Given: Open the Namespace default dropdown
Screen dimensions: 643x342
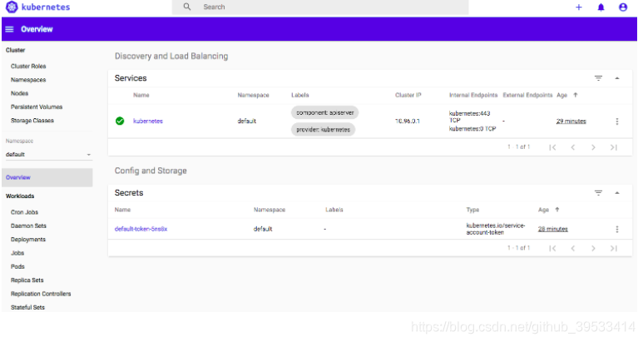Looking at the screenshot, I should pyautogui.click(x=48, y=155).
